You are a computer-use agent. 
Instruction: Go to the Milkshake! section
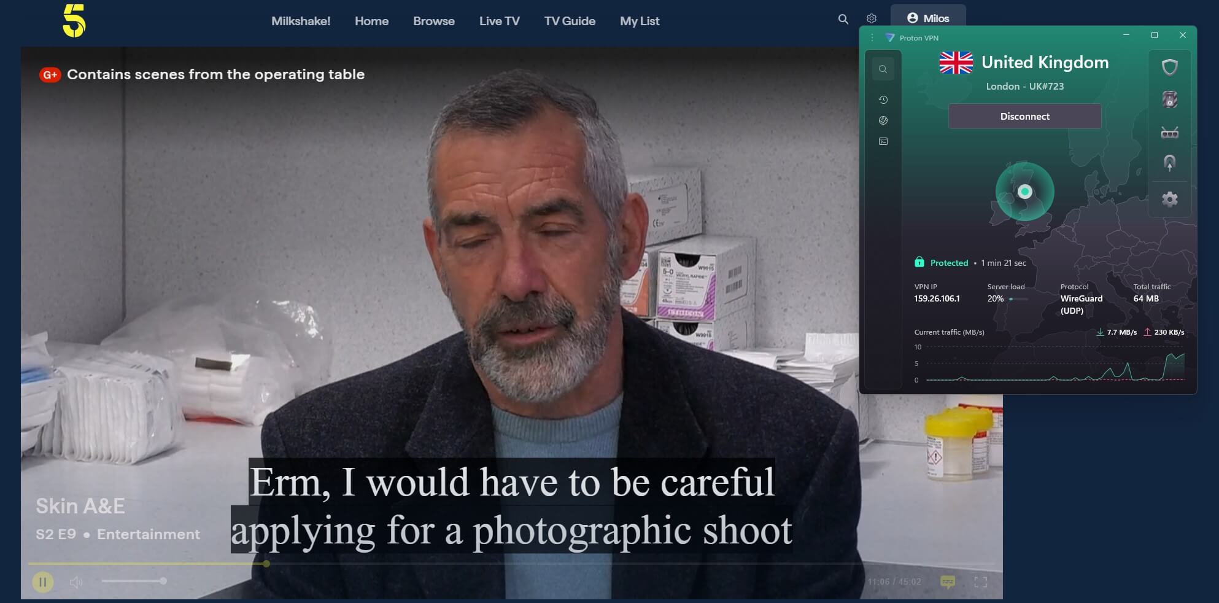[x=301, y=21]
